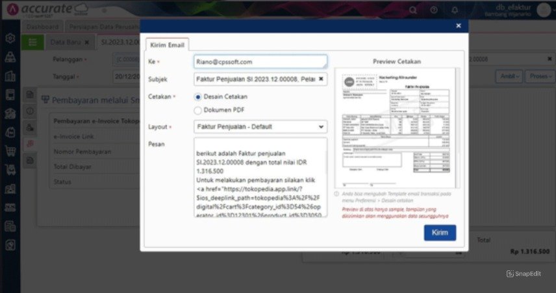Open the purchasing cart-with-boxes sidebar icon
556x293 pixels.
pos(10,170)
